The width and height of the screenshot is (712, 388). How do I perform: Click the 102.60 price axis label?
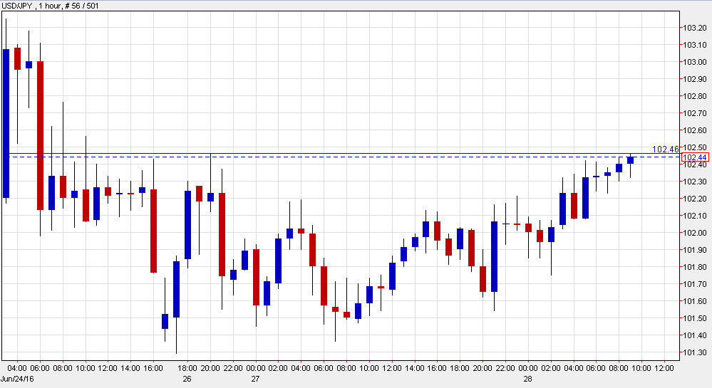(695, 130)
